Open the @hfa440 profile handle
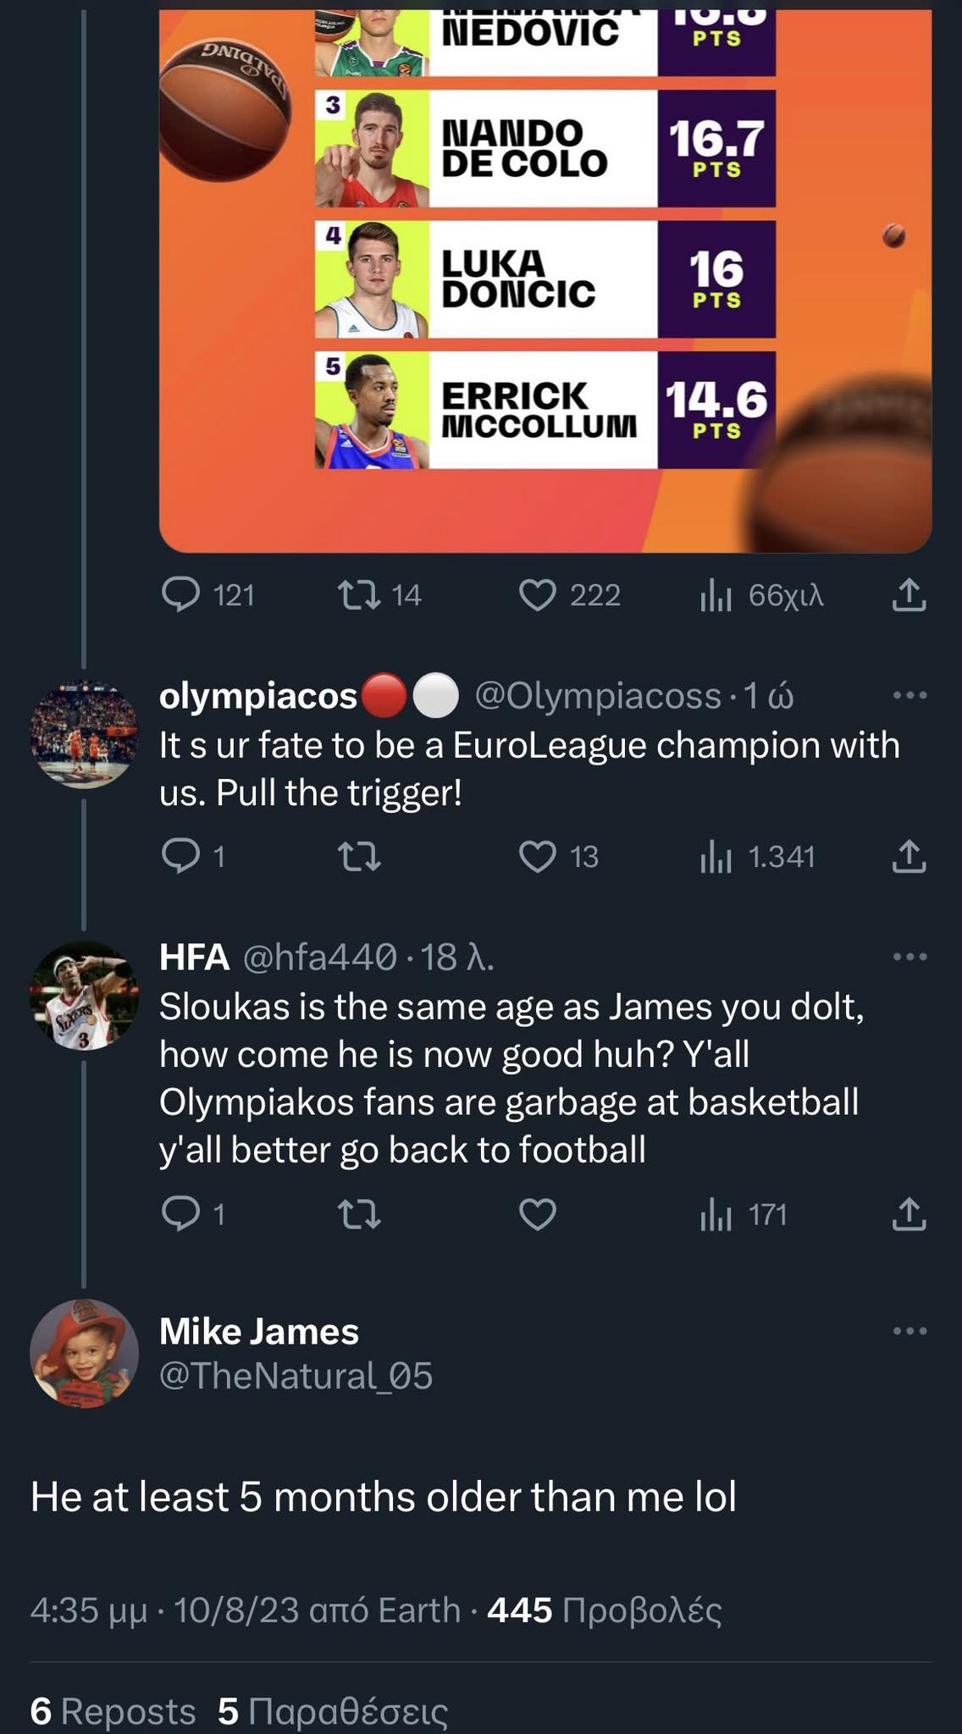962x1734 pixels. (x=319, y=958)
